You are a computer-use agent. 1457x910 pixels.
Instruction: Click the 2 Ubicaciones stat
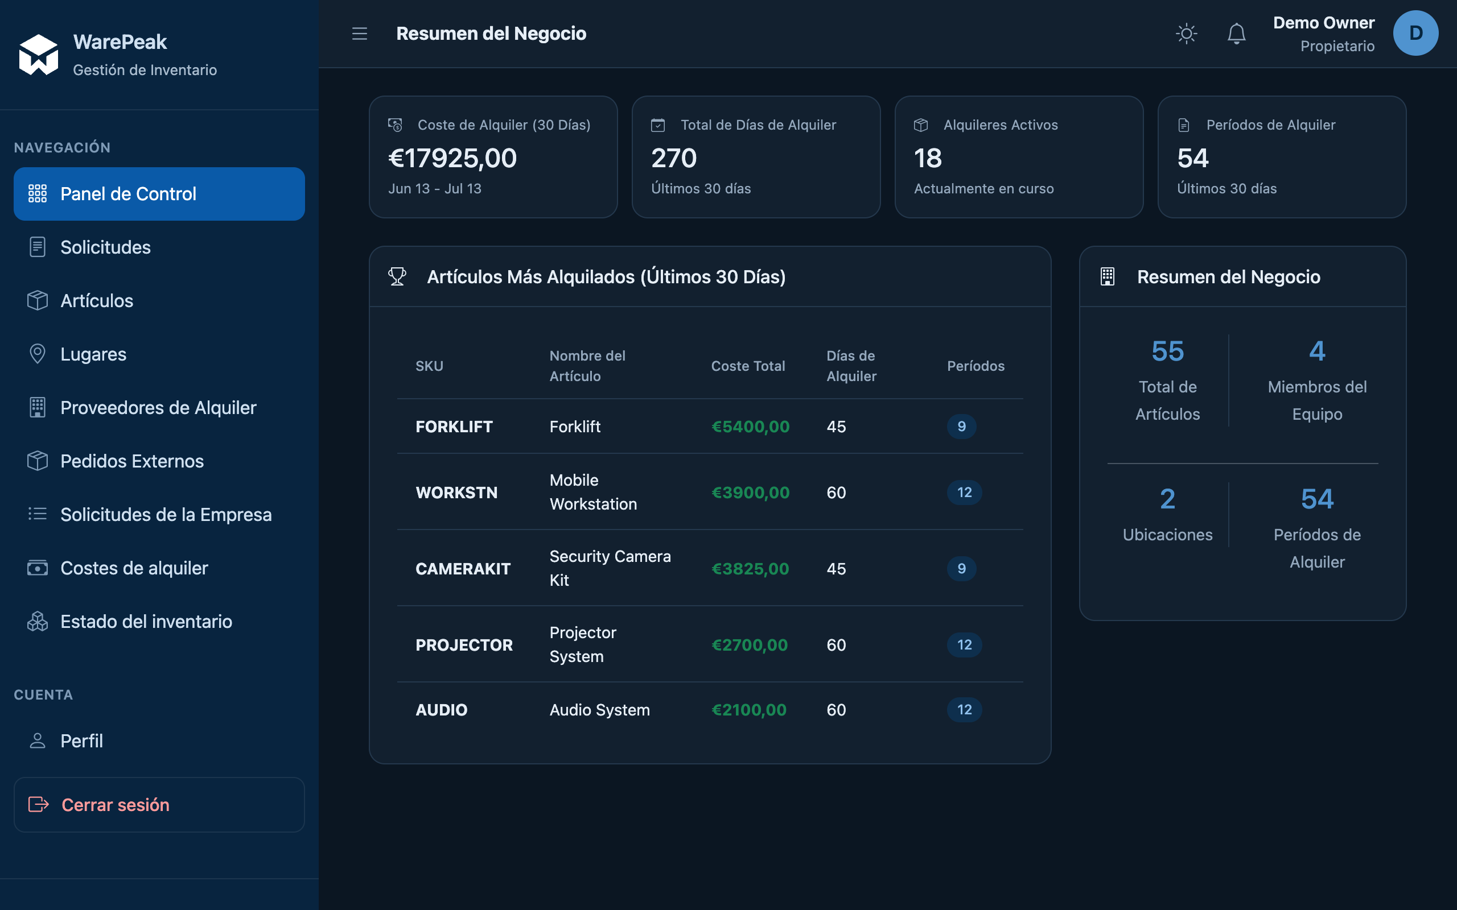point(1167,515)
